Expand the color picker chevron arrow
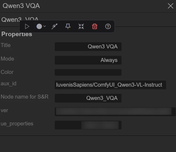Viewport: 176px width, 152px height. point(45,26)
